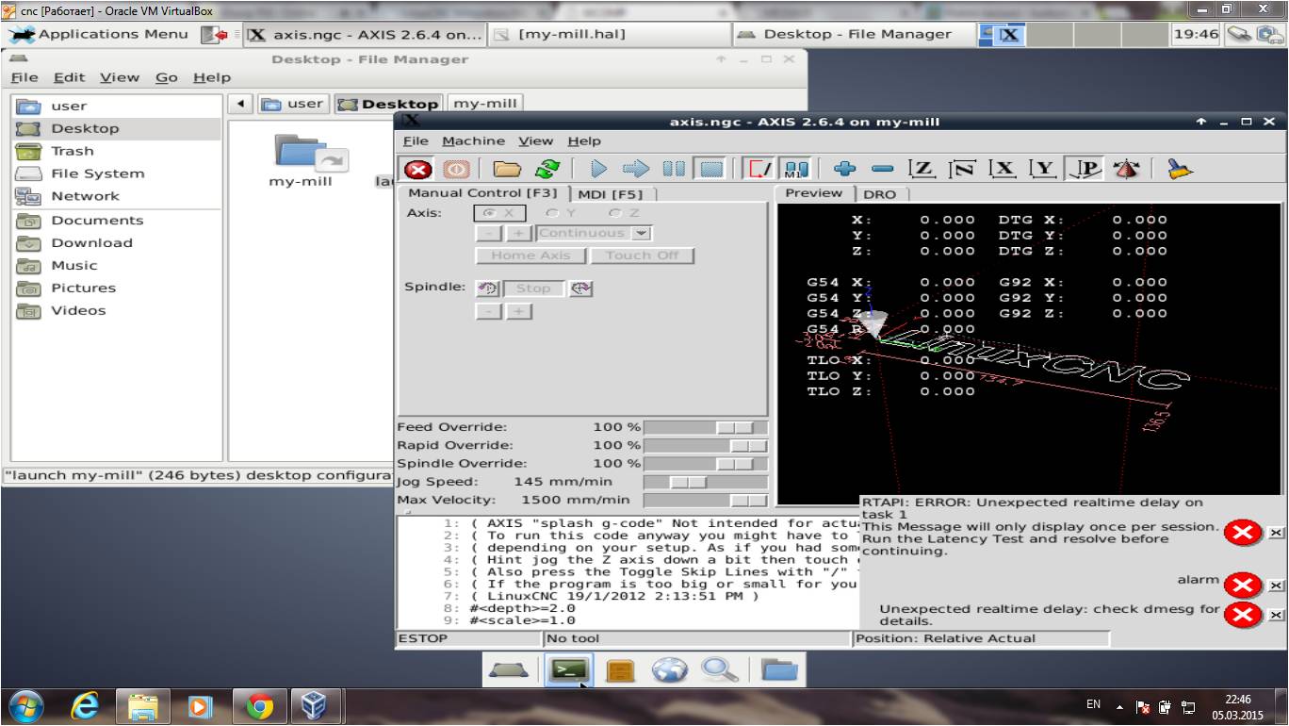Image resolution: width=1289 pixels, height=726 pixels.
Task: Start spindle counterclockwise with the left spindle icon
Action: pos(487,289)
